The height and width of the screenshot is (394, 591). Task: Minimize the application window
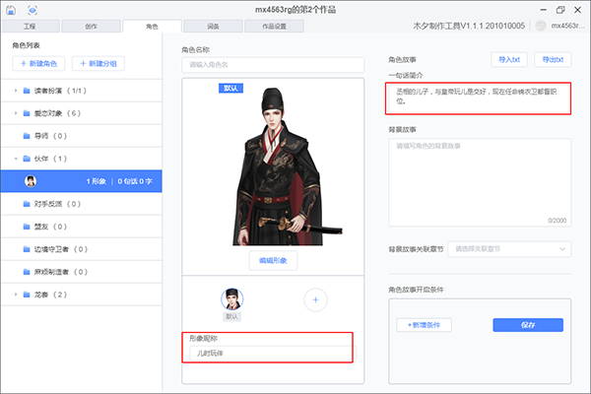tap(543, 10)
